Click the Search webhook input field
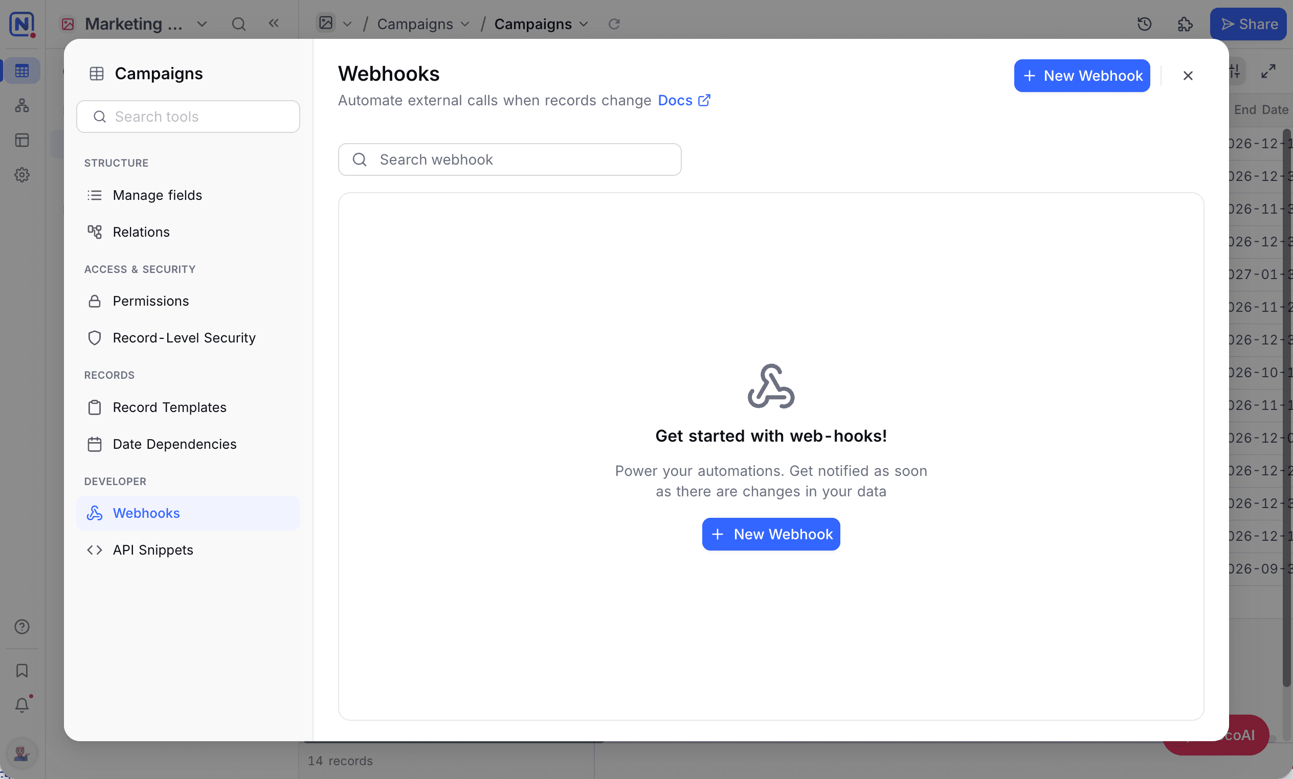 tap(509, 159)
